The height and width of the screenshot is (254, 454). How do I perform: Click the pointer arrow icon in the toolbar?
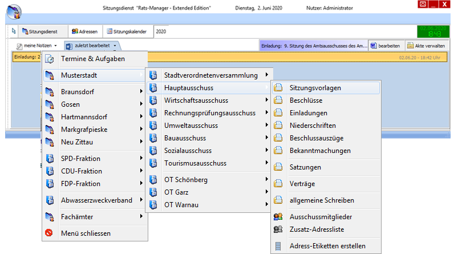(x=14, y=31)
